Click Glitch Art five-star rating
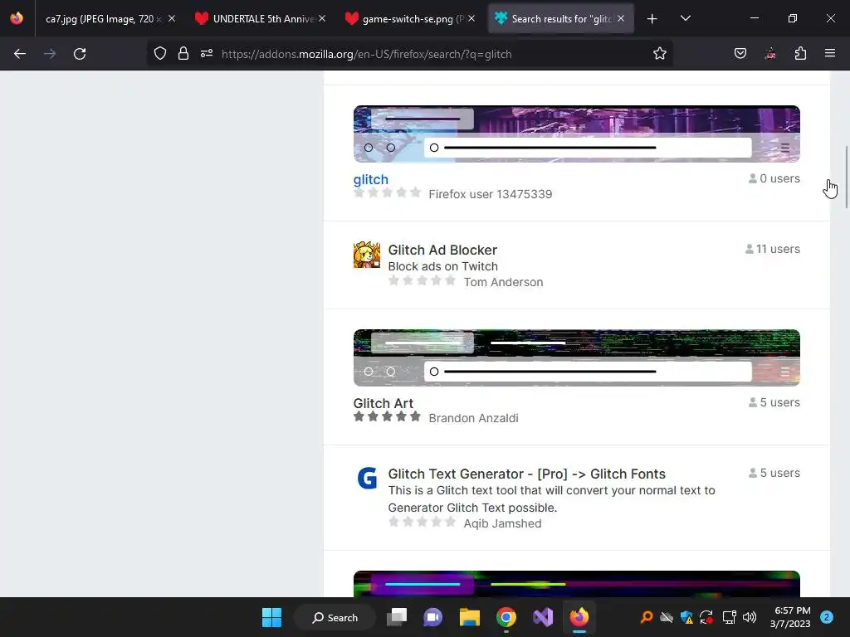 point(387,416)
